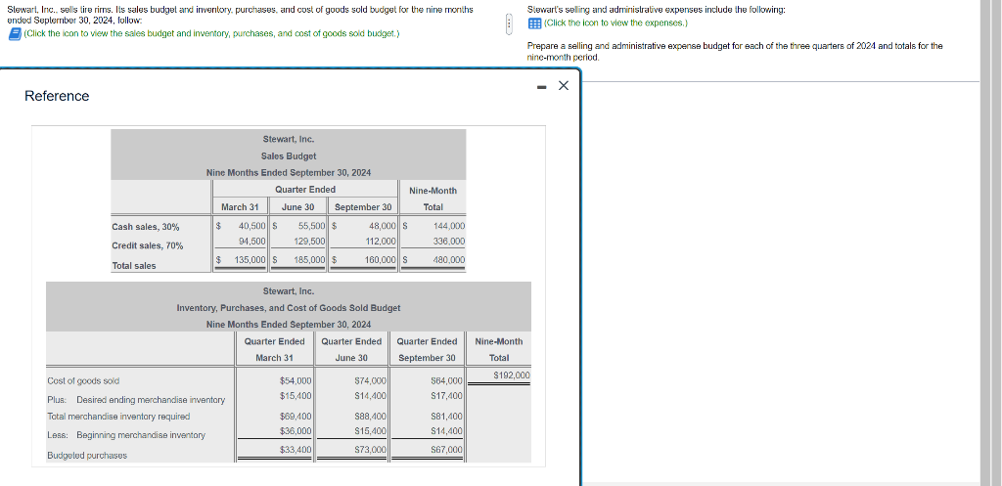Click the Reference popup heading

point(57,96)
